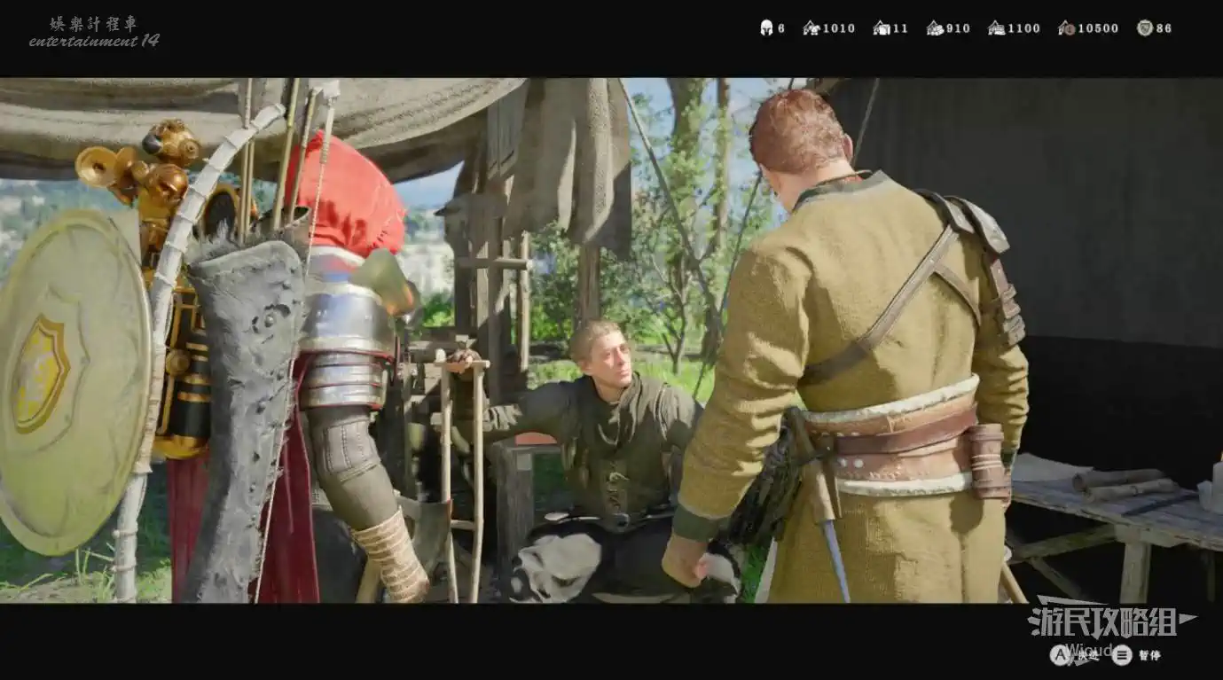
Task: Click the resource icon beside 1010
Action: click(811, 27)
